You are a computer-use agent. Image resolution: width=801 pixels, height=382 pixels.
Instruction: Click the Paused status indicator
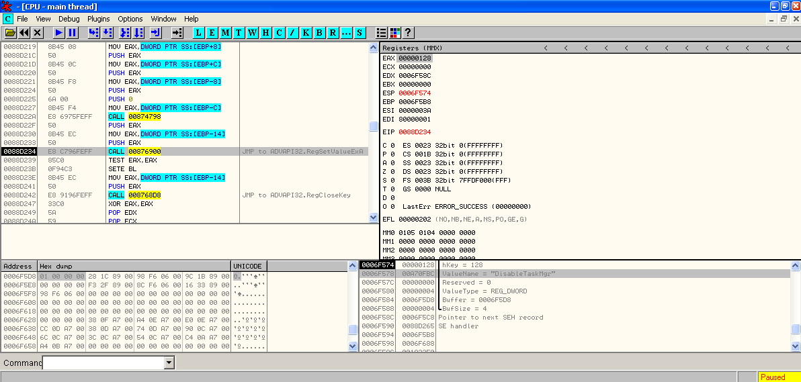click(x=779, y=377)
